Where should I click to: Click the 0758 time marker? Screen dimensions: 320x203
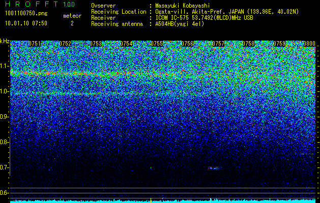[x=249, y=44]
